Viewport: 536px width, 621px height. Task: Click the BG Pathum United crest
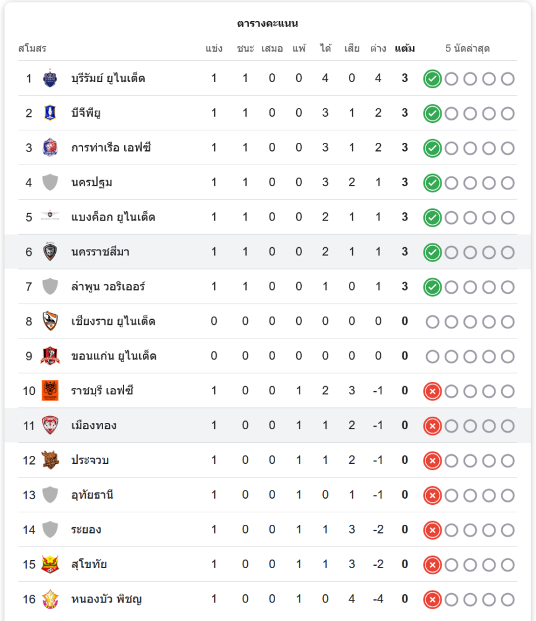50,113
